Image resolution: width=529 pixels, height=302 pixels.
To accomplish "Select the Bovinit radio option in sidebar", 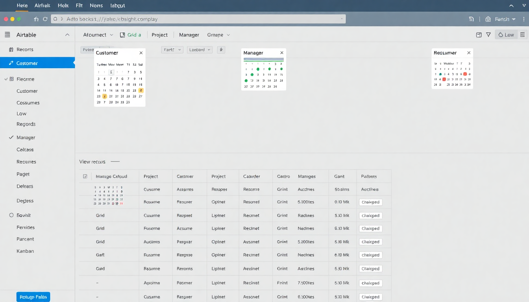I will coord(11,215).
